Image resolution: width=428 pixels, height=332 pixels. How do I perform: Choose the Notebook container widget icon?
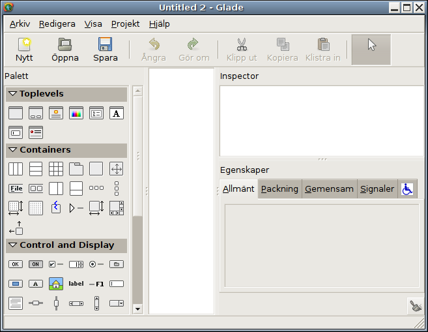click(x=76, y=169)
